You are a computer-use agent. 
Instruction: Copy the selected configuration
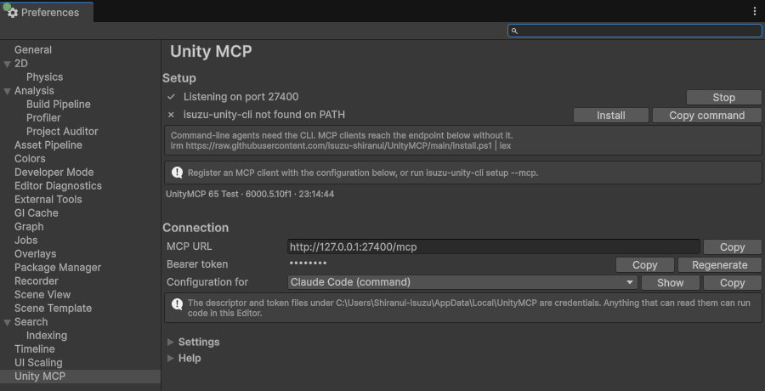click(x=732, y=283)
